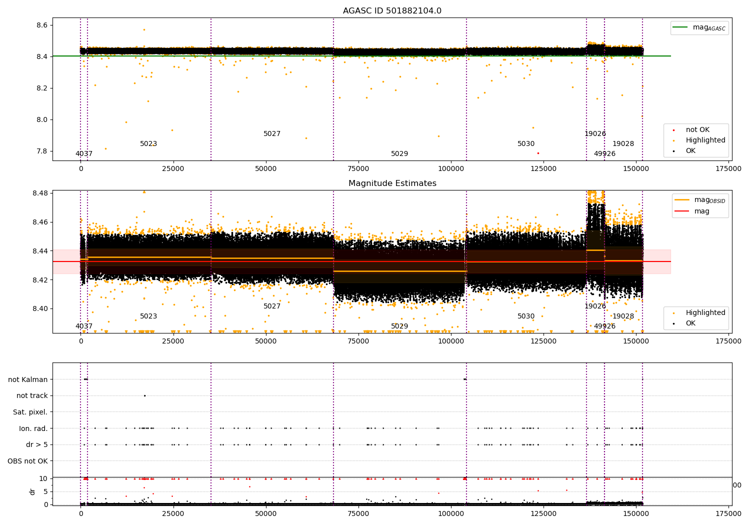This screenshot has width=750, height=525.
Task: Click the 8.0 y-axis tick label
Action: point(42,119)
